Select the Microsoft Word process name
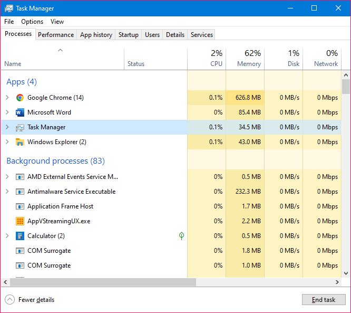The width and height of the screenshot is (351, 313). coord(49,112)
